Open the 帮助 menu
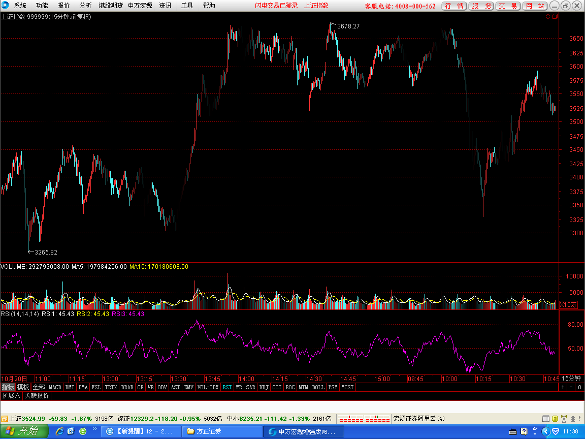Viewport: 585px width, 439px height. click(209, 6)
